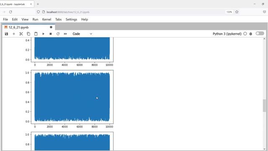Viewport: 268px width, 151px height.
Task: Click the notebook vertical scrollbar thumb
Action: point(264,106)
